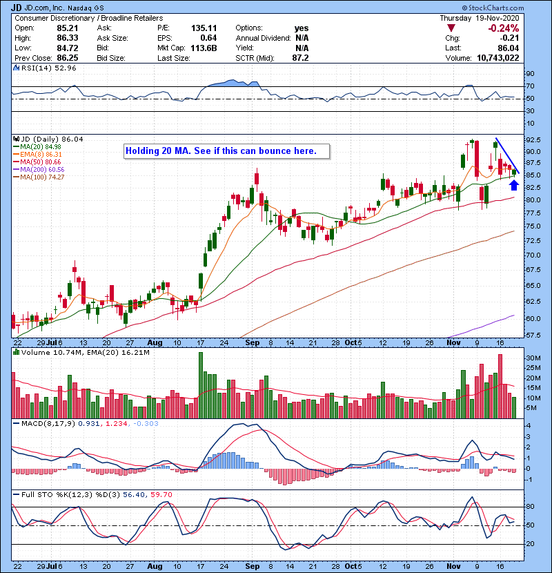This screenshot has width=552, height=573.
Task: Click the red MACD signal value 1.234
Action: [116, 424]
